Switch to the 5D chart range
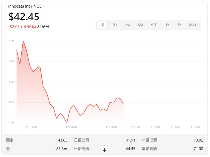210x157 pixels. point(115,25)
